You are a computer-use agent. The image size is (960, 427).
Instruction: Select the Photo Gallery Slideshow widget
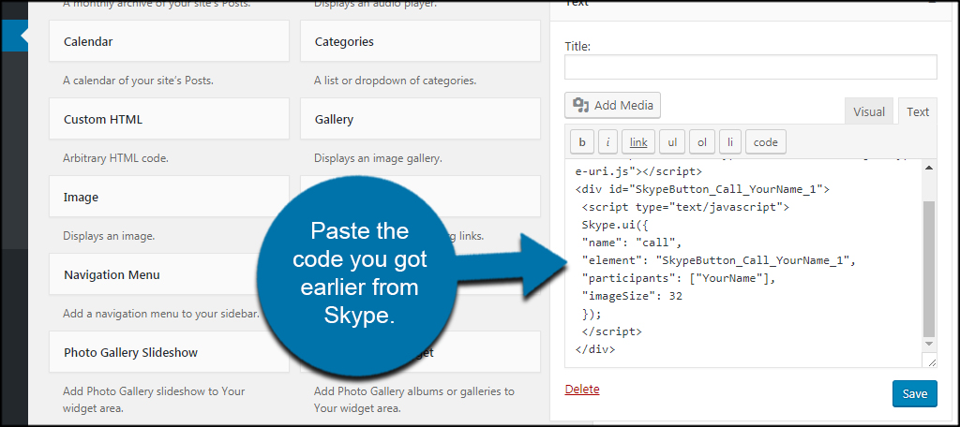tap(169, 352)
